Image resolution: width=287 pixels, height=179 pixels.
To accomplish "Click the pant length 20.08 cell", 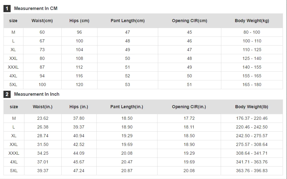I will pyautogui.click(x=127, y=153).
